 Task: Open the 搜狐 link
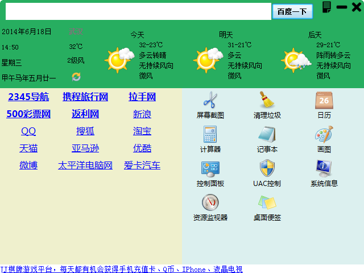point(85,131)
